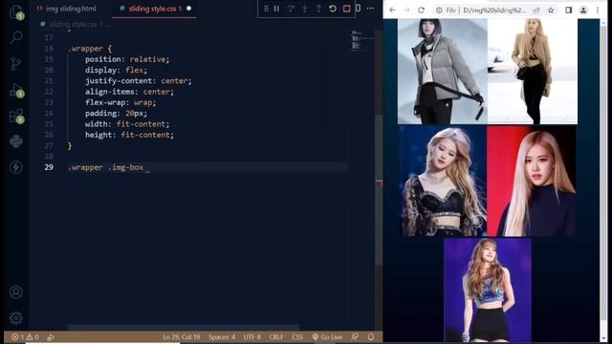Click the browser address bar URL

[x=494, y=11]
